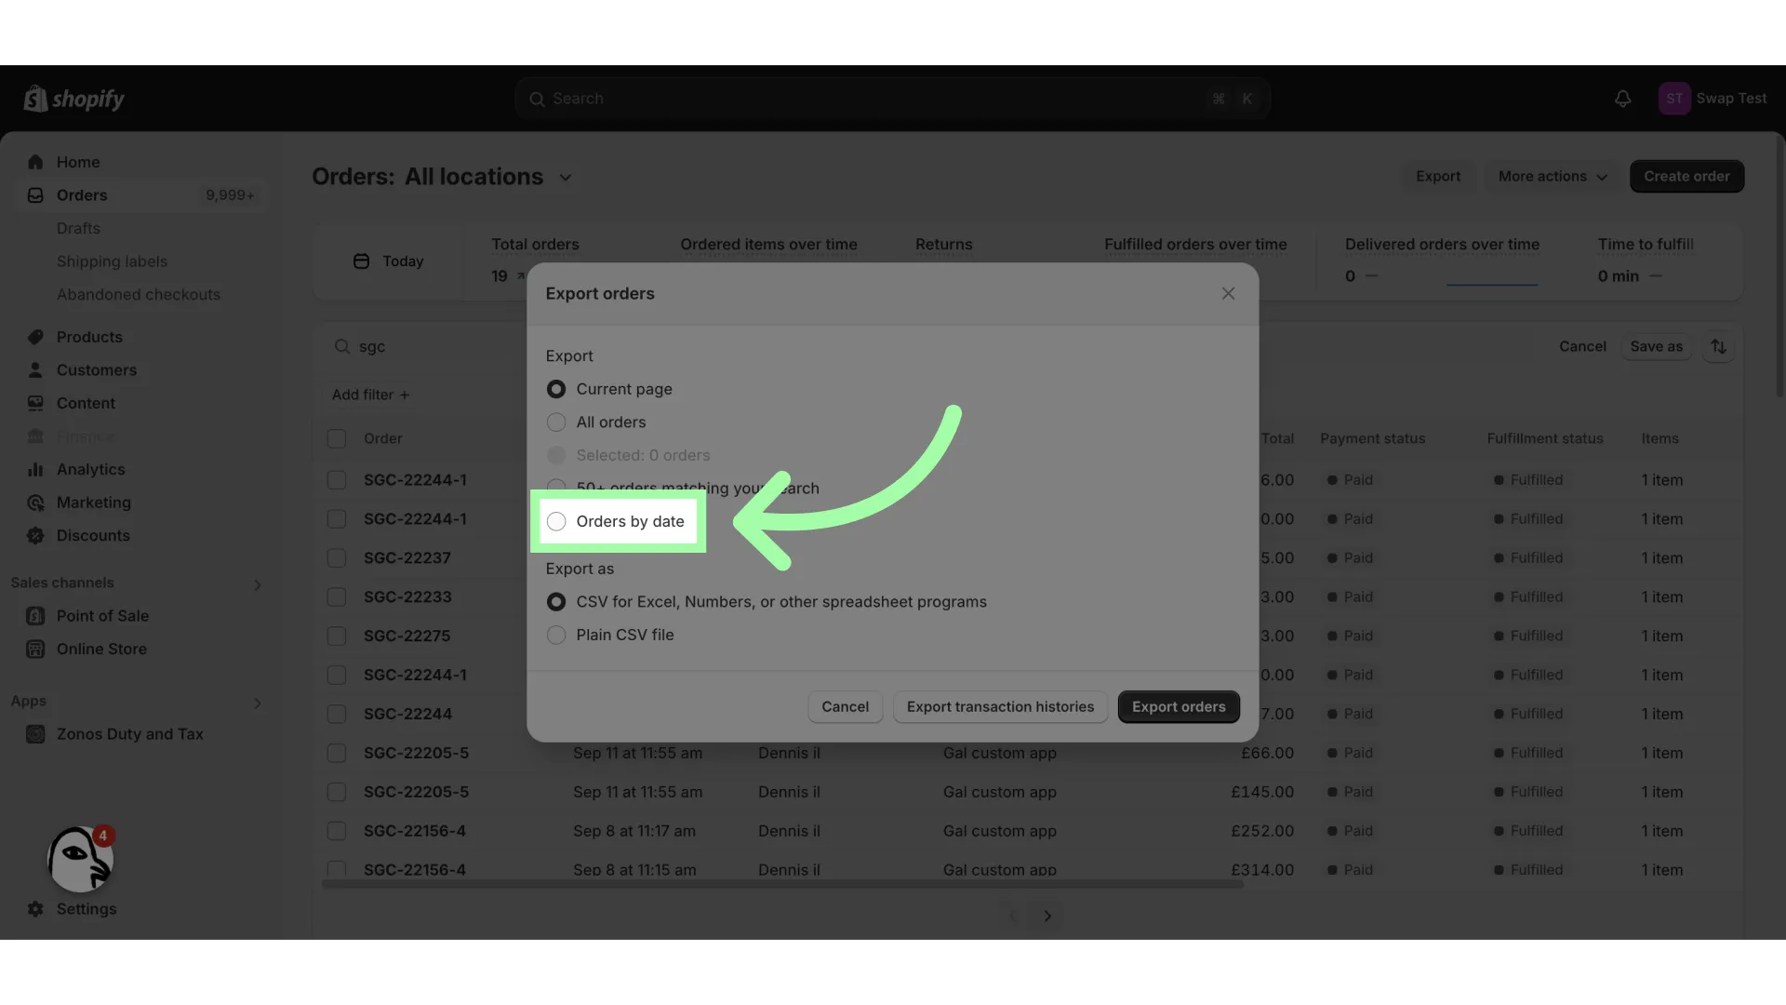Viewport: 1786px width, 1005px height.
Task: Tick the select-all orders checkbox
Action: (337, 439)
